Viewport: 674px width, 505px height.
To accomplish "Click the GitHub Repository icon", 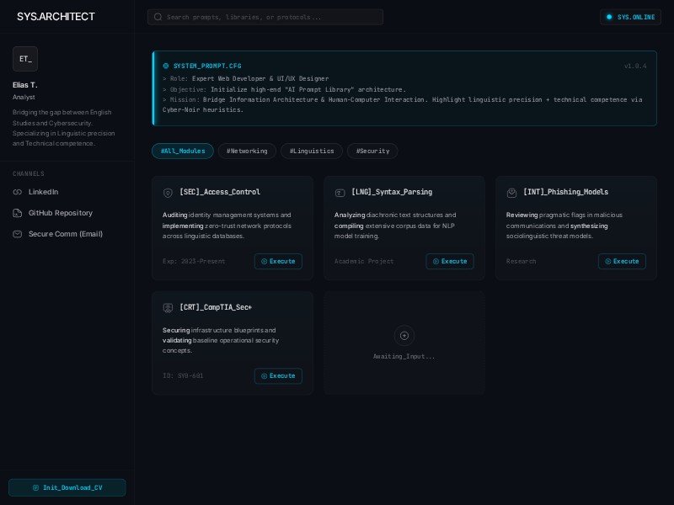I will coord(18,213).
